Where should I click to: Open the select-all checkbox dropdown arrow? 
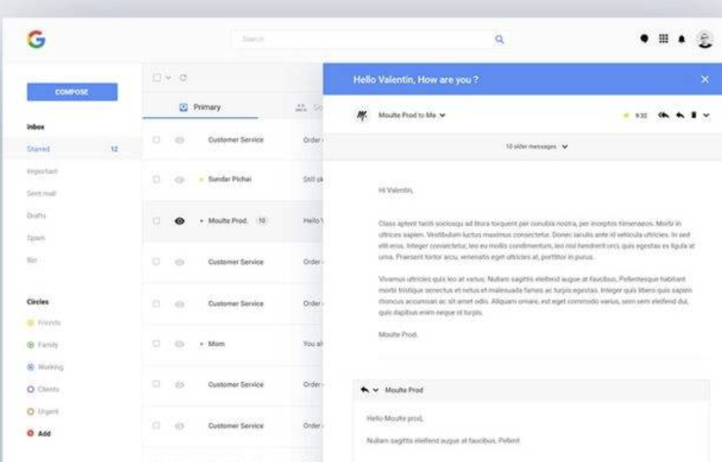[168, 77]
